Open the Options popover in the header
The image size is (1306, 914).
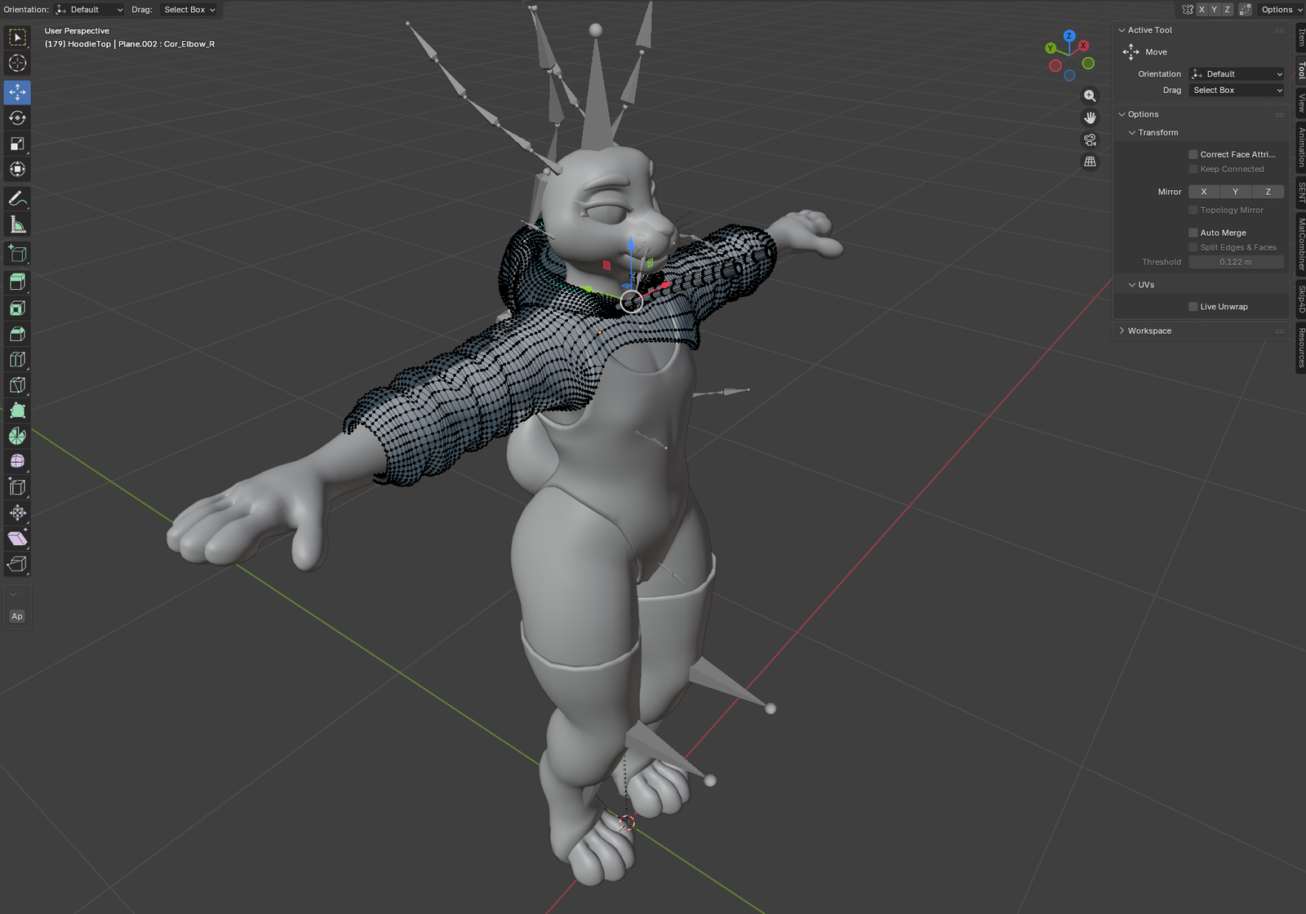(x=1281, y=10)
